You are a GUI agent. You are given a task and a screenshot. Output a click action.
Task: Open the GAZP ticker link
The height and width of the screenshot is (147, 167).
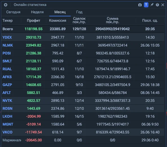7,85
